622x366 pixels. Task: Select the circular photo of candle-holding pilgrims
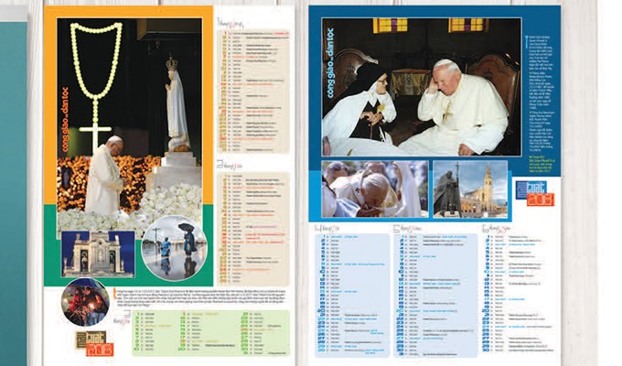point(85,302)
